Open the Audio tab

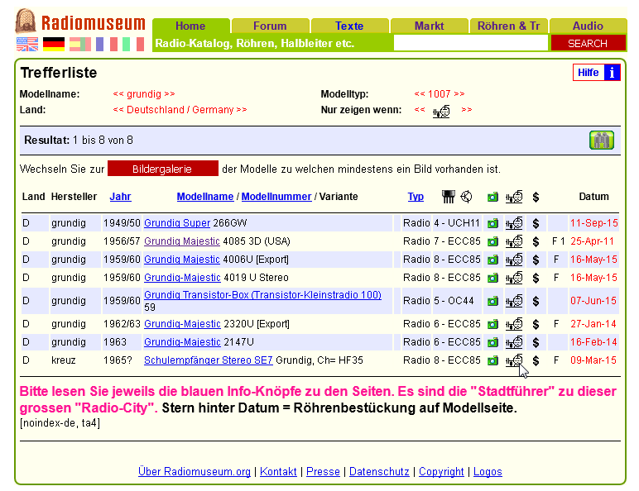tap(588, 26)
